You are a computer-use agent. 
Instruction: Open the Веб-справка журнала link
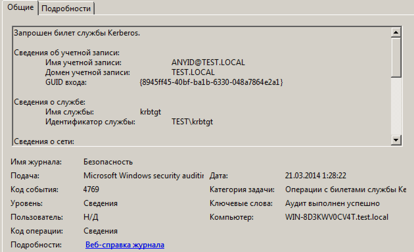point(125,245)
